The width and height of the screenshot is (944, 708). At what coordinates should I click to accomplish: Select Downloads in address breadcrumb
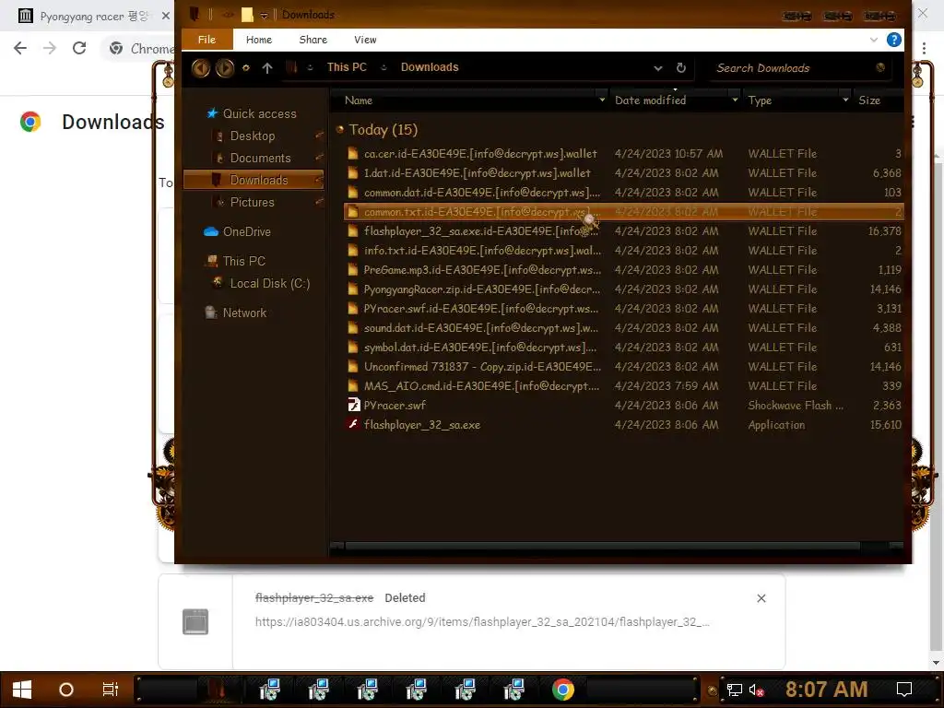pos(430,67)
